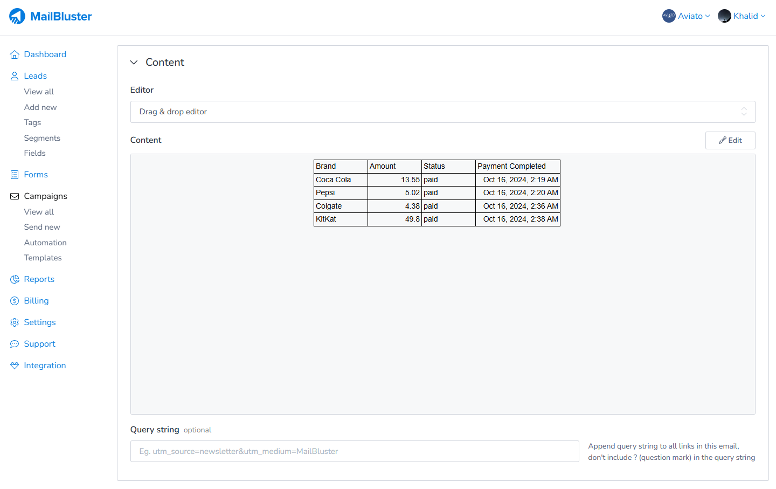Open Templates under Campaigns

43,257
